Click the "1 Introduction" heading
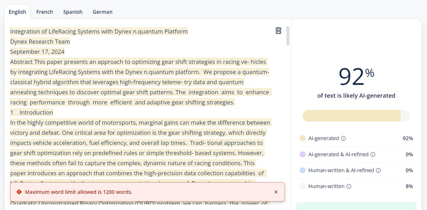This screenshot has width=427, height=210. click(32, 112)
